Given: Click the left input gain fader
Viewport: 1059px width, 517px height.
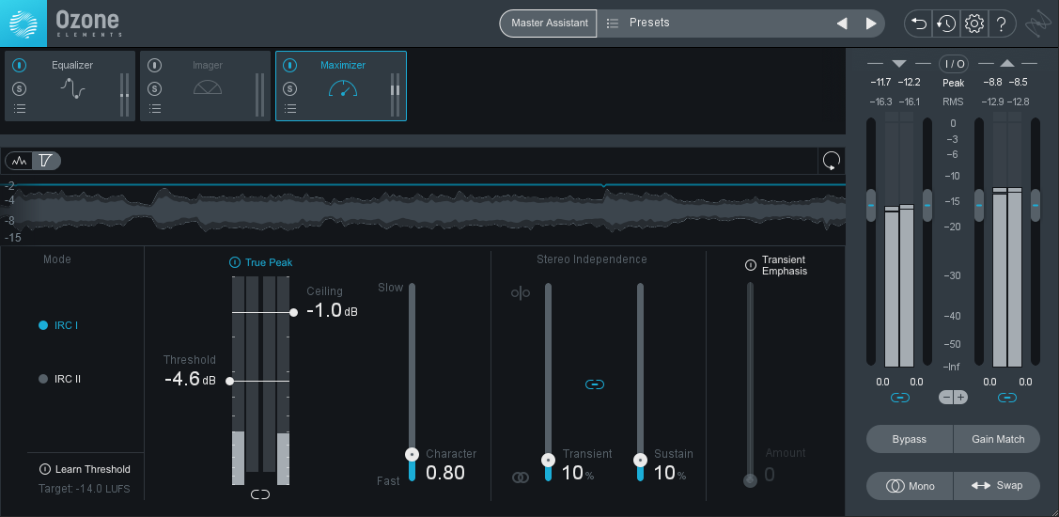Looking at the screenshot, I should [870, 206].
